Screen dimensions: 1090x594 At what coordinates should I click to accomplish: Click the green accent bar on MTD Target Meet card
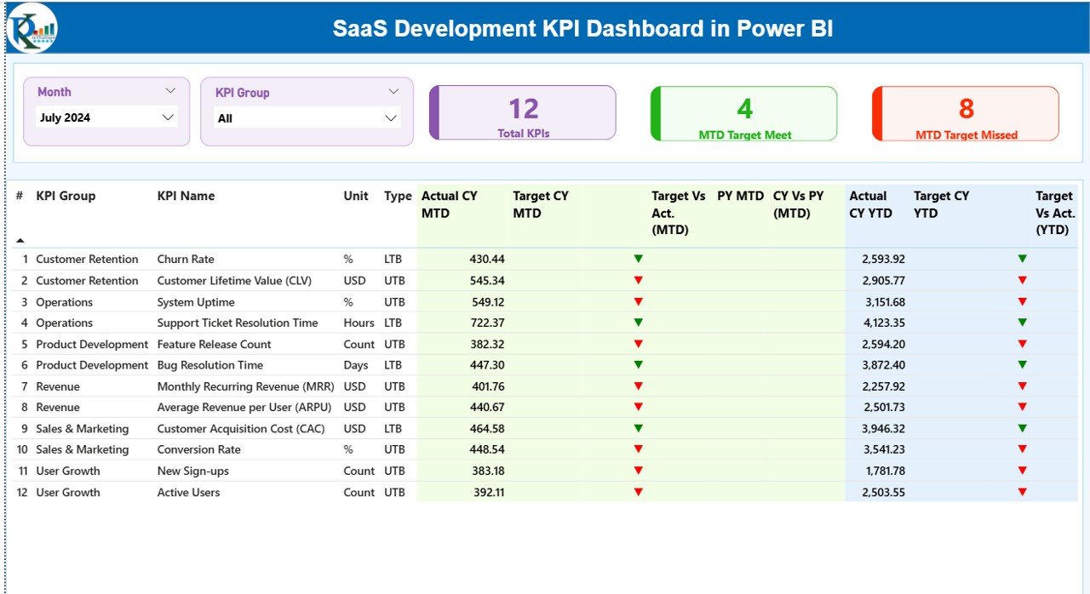(654, 112)
